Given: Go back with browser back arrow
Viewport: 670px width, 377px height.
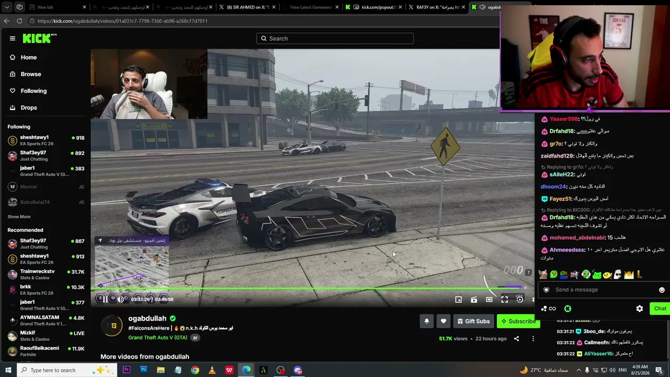Looking at the screenshot, I should (7, 21).
